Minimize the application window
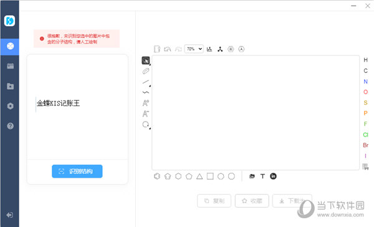Image resolution: width=374 pixels, height=227 pixels. [353, 6]
